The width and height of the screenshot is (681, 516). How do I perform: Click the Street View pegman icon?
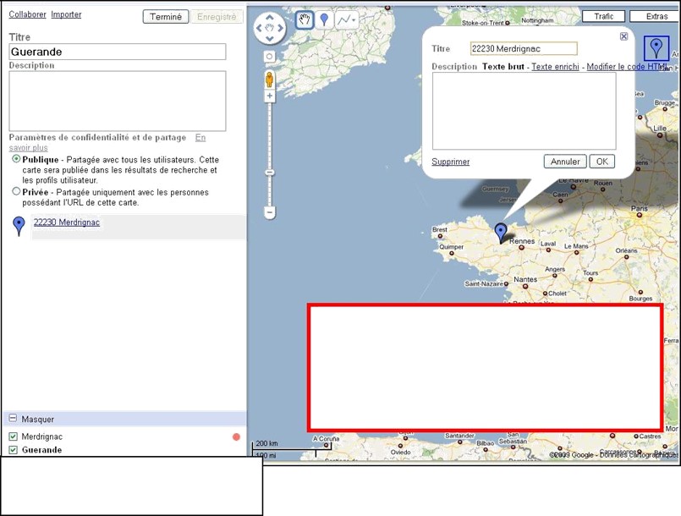coord(269,80)
